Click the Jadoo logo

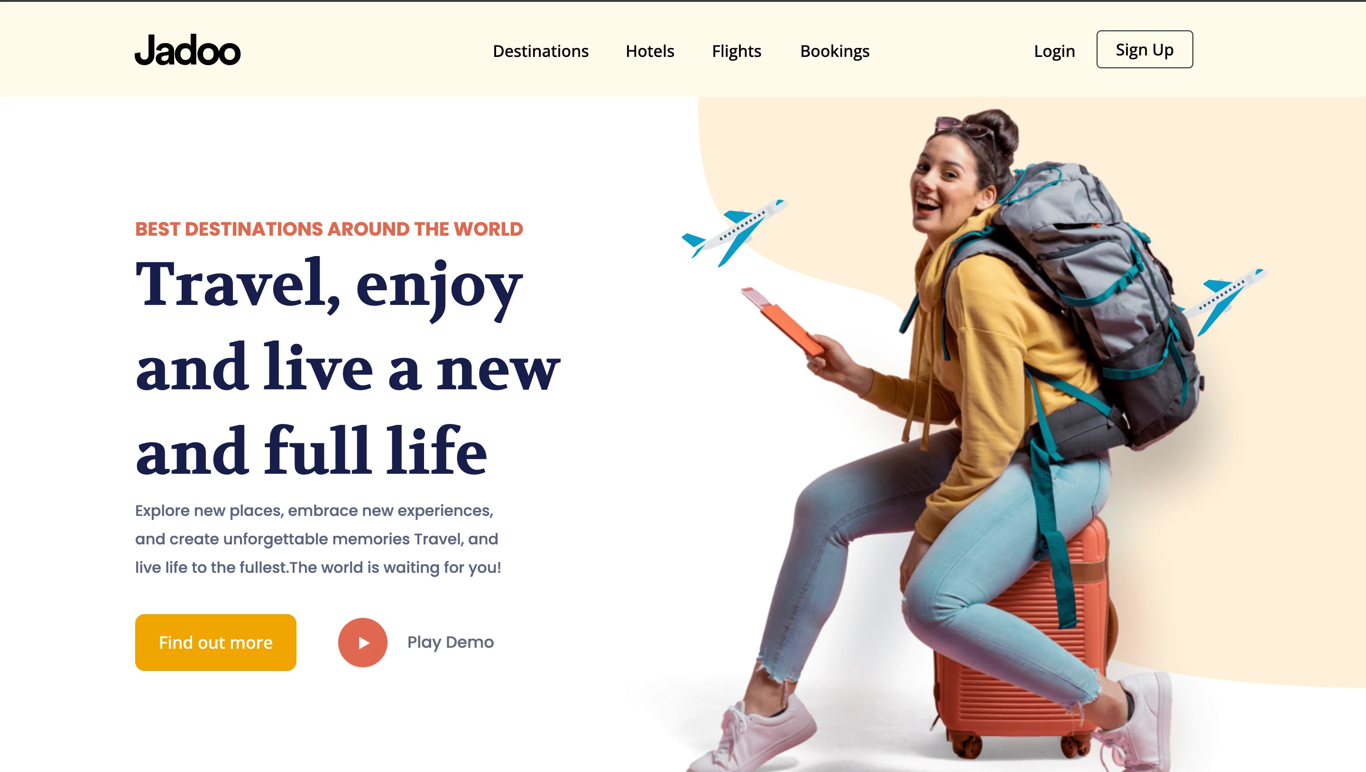[188, 50]
